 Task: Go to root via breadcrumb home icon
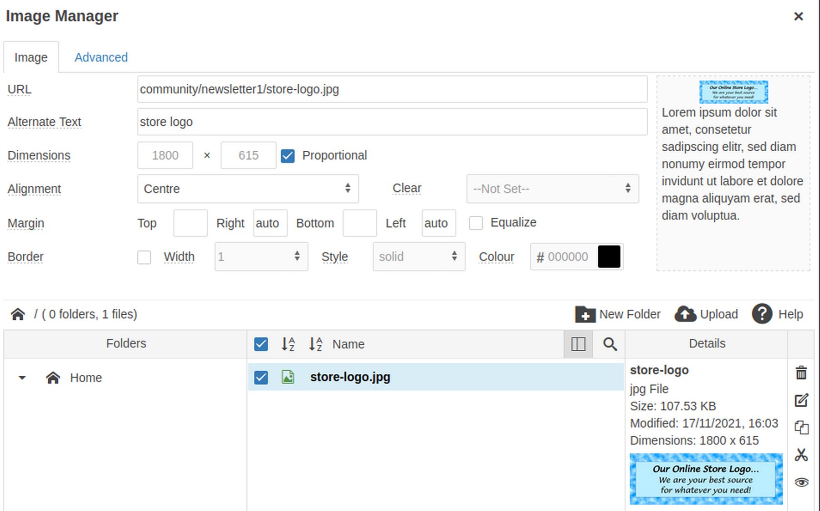pyautogui.click(x=18, y=314)
